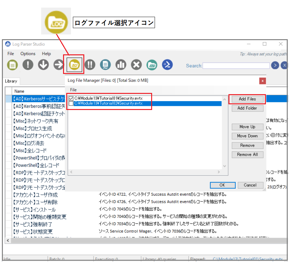
Task: Click the イベントID 4722 description text
Action: tap(163, 194)
